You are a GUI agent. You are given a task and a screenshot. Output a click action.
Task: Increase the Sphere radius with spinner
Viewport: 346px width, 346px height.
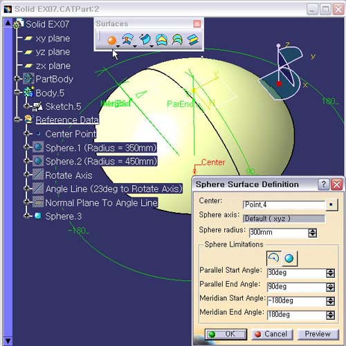(x=312, y=231)
